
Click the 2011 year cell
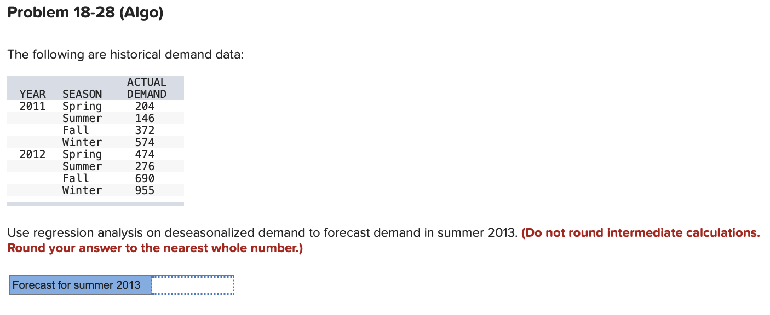tap(33, 106)
